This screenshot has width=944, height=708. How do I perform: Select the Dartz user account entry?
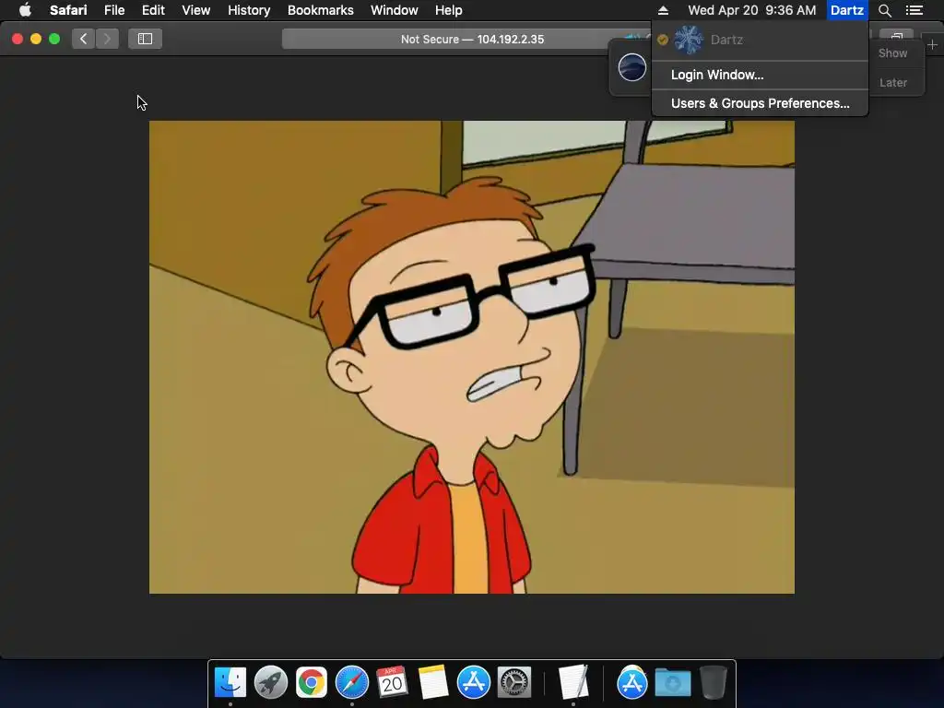(x=760, y=40)
